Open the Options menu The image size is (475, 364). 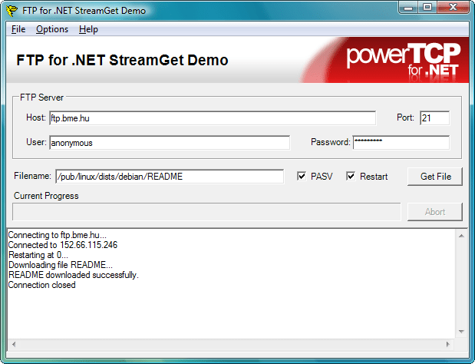click(x=52, y=29)
